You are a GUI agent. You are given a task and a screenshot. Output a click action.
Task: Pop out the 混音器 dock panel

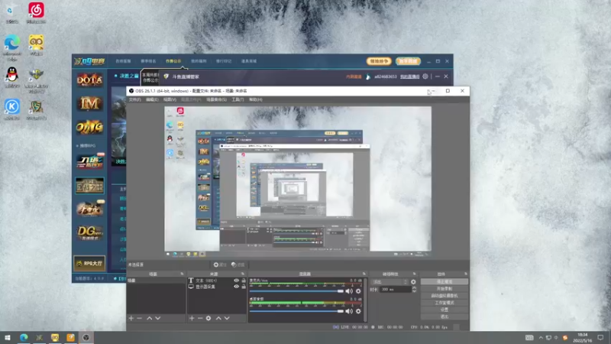364,274
